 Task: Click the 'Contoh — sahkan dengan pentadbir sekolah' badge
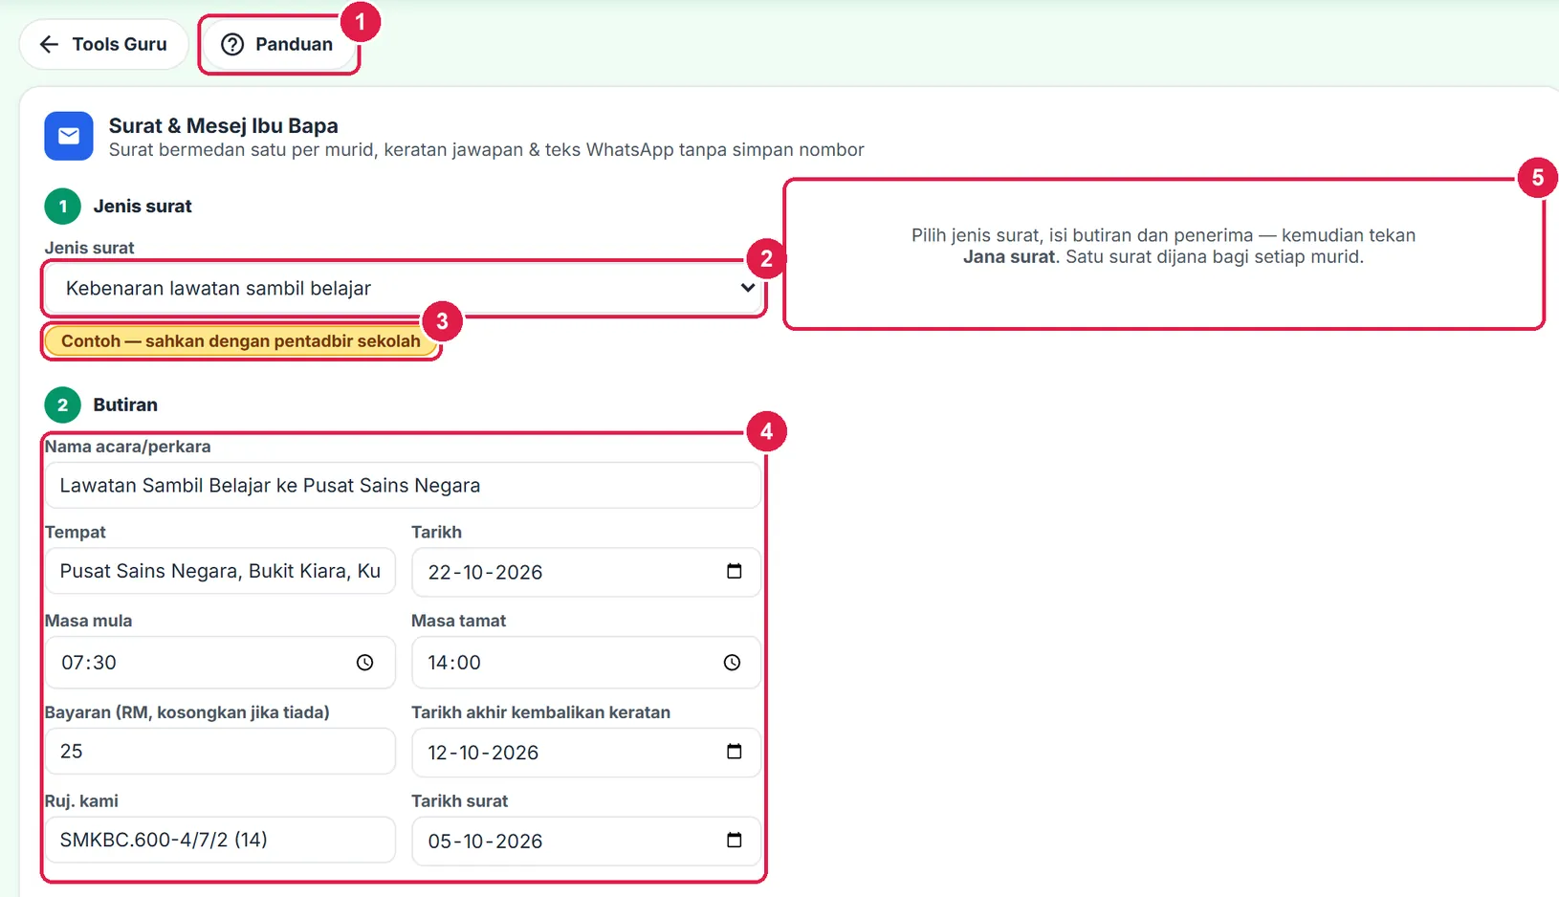tap(241, 341)
